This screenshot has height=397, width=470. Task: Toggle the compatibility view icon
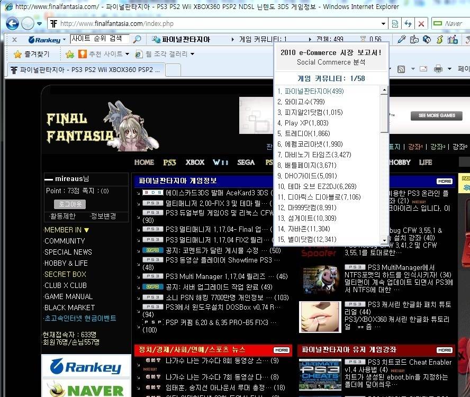click(x=395, y=24)
